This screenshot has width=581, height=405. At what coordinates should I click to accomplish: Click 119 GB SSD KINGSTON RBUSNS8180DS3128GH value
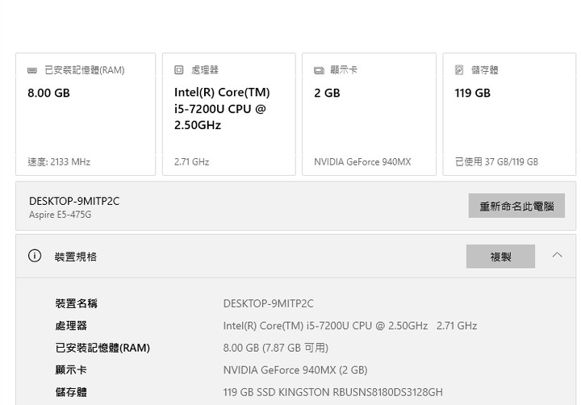(x=332, y=392)
